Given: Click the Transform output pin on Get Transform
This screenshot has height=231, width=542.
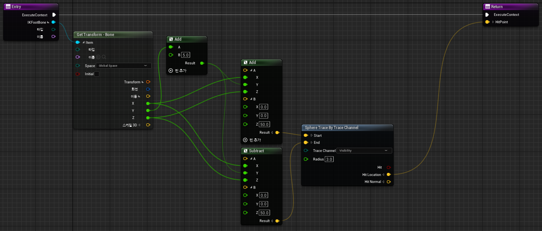Looking at the screenshot, I should tap(148, 82).
